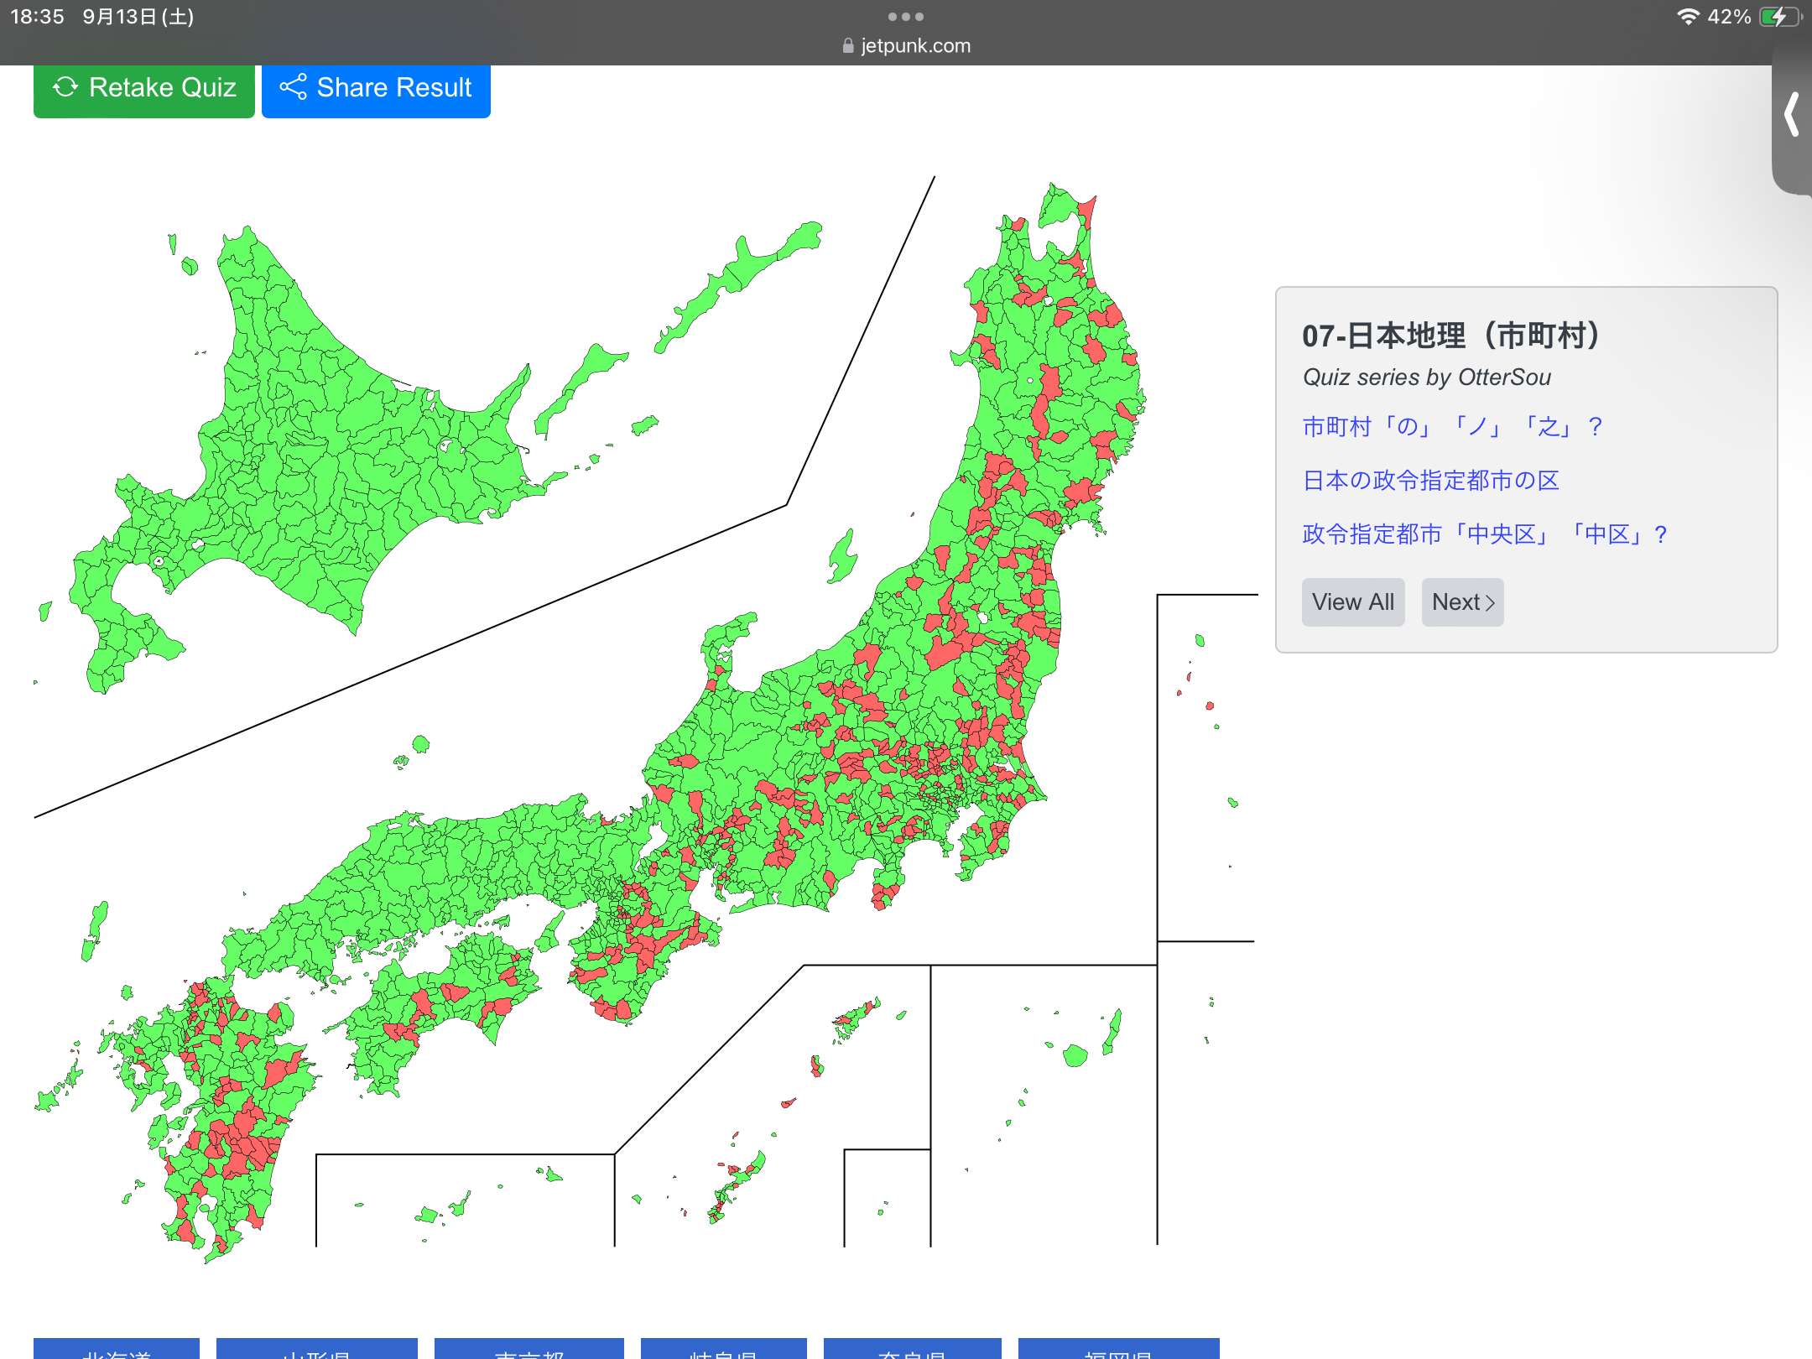Click the Retake Quiz refresh icon
This screenshot has height=1359, width=1812.
click(65, 87)
